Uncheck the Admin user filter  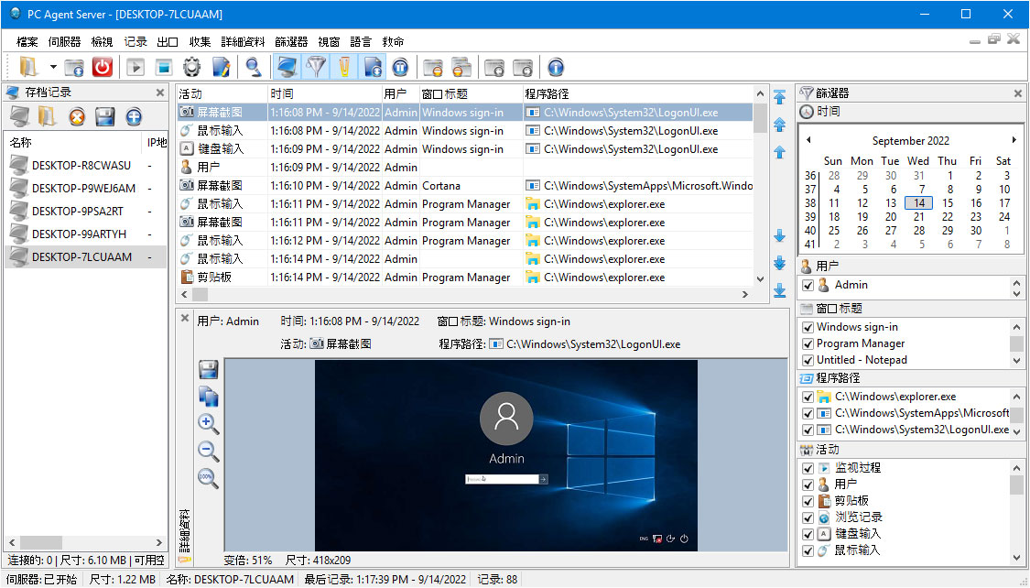point(808,286)
